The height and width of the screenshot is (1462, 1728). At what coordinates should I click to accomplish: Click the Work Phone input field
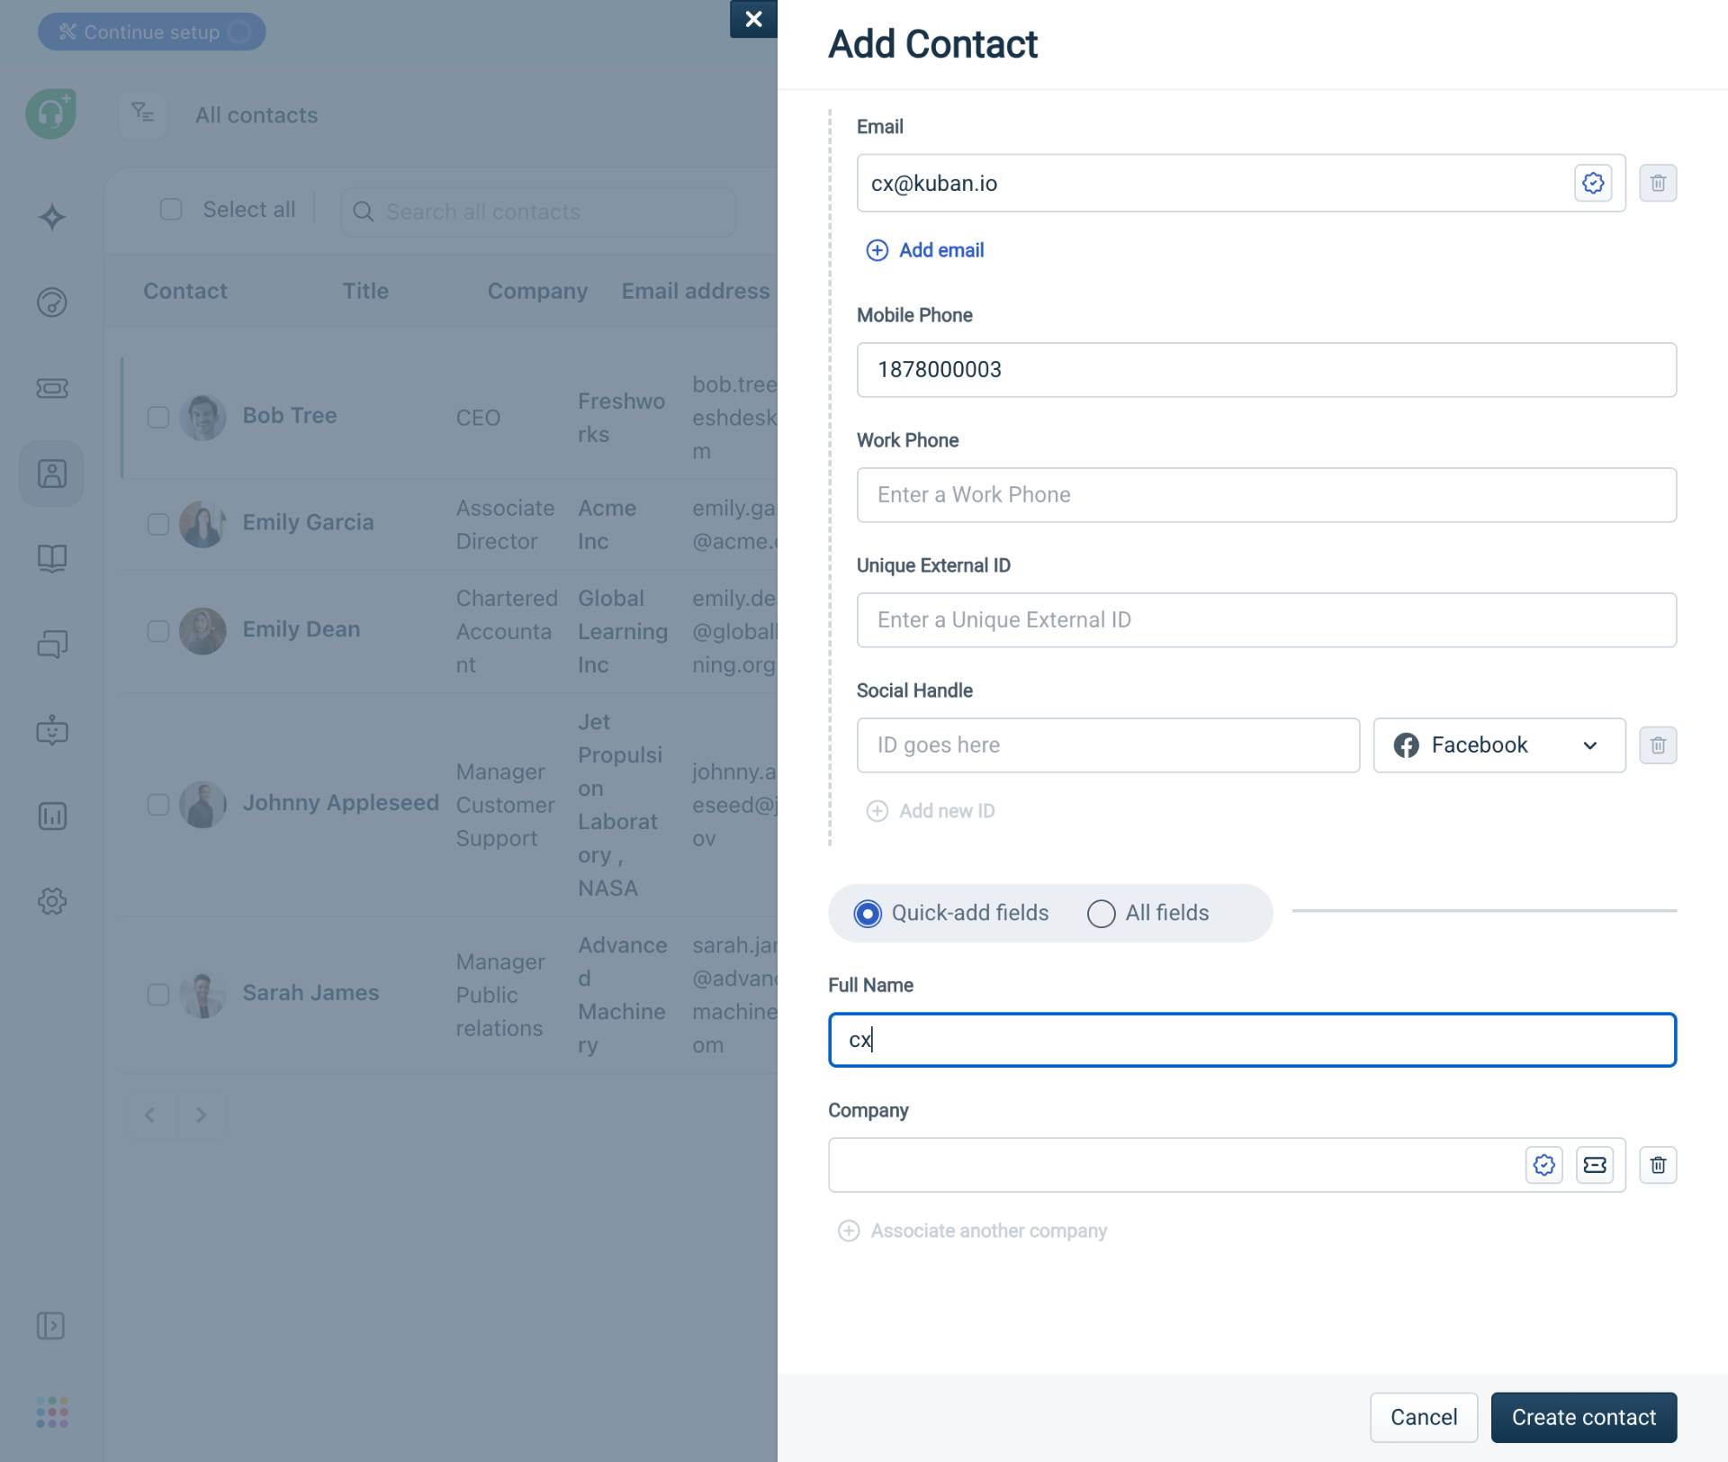pos(1266,494)
